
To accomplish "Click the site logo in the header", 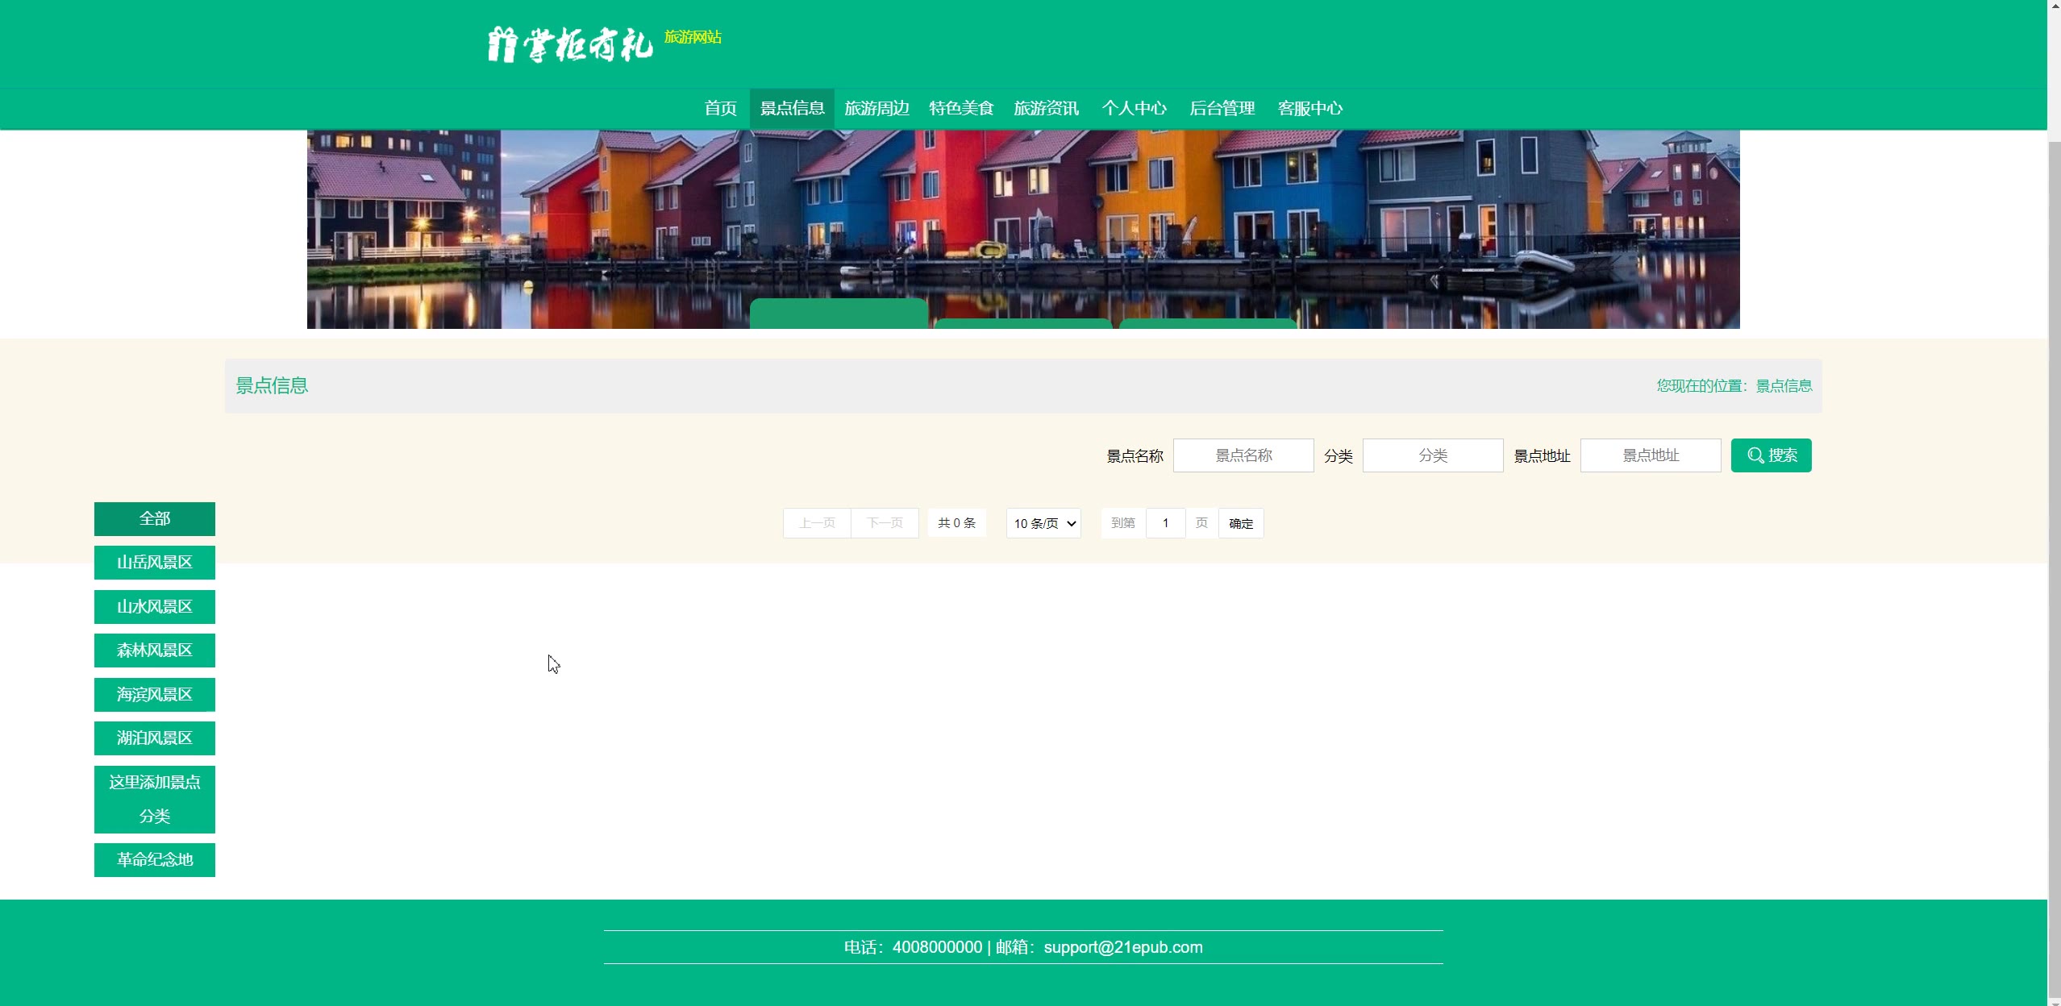I will click(x=570, y=44).
